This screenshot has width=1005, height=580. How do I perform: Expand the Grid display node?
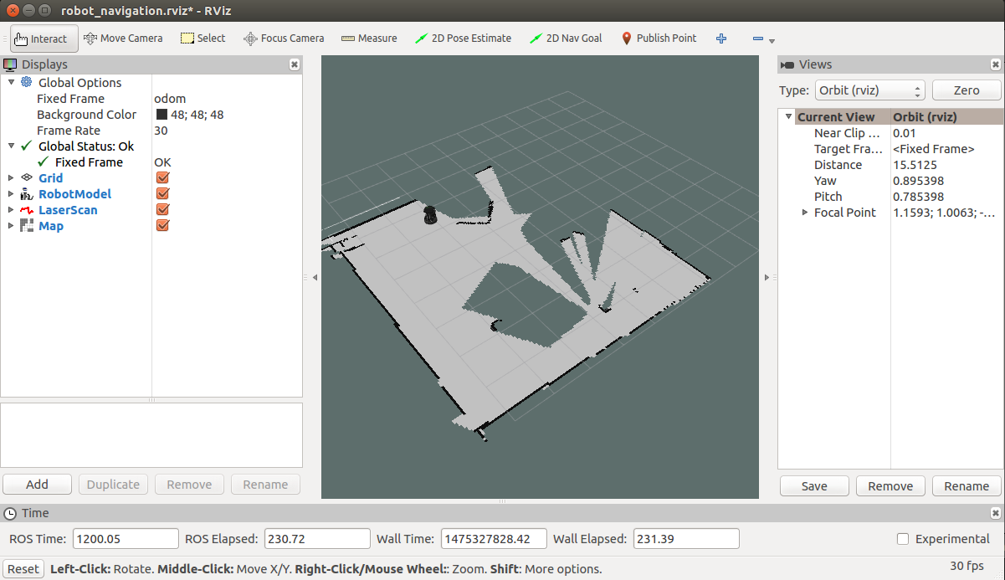point(11,177)
